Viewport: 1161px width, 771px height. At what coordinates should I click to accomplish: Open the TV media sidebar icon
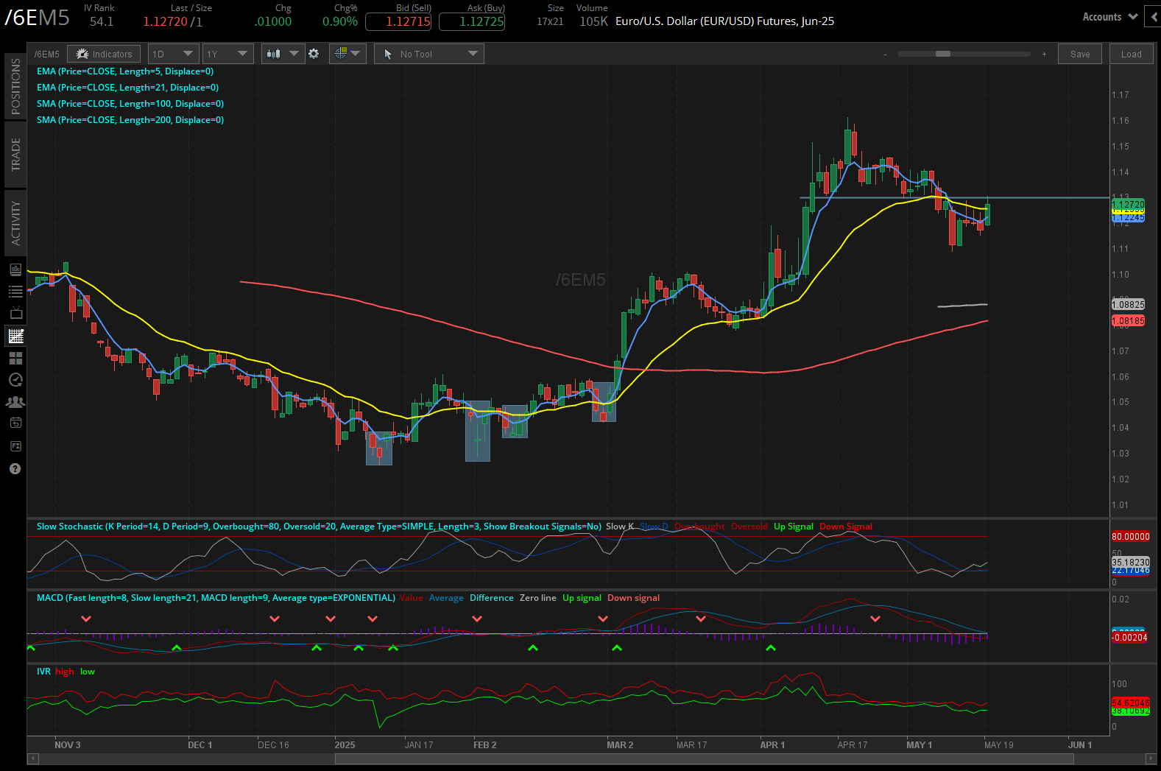coord(15,314)
